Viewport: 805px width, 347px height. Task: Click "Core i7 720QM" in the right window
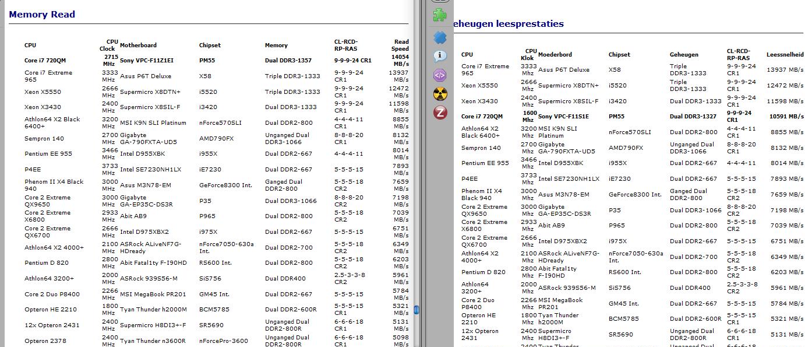(x=482, y=117)
